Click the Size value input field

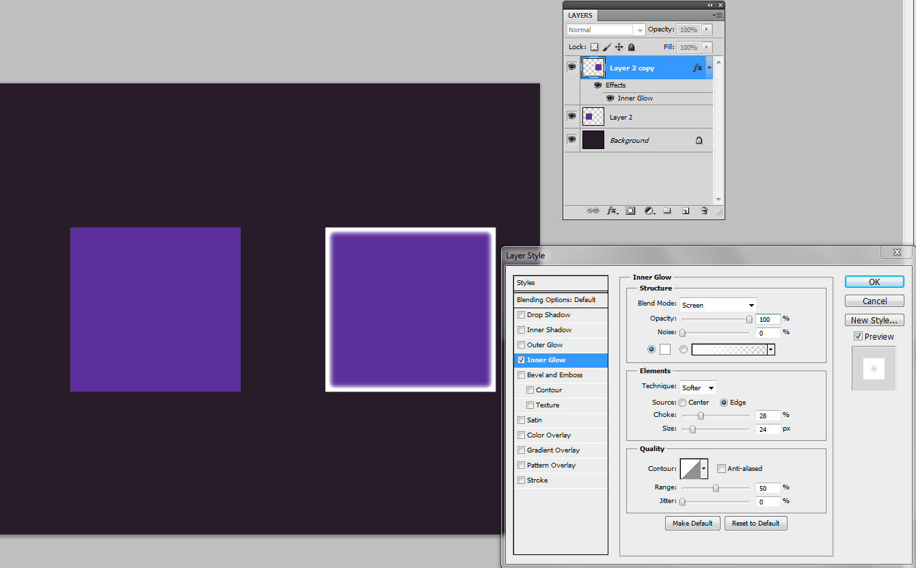(768, 429)
